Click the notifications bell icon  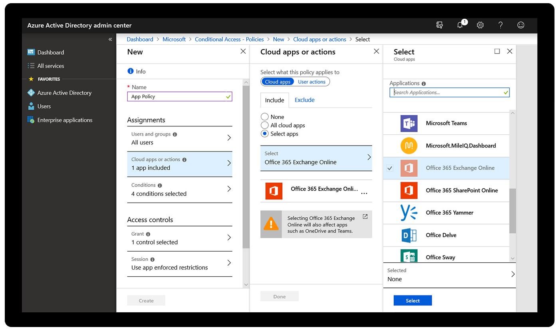[460, 25]
